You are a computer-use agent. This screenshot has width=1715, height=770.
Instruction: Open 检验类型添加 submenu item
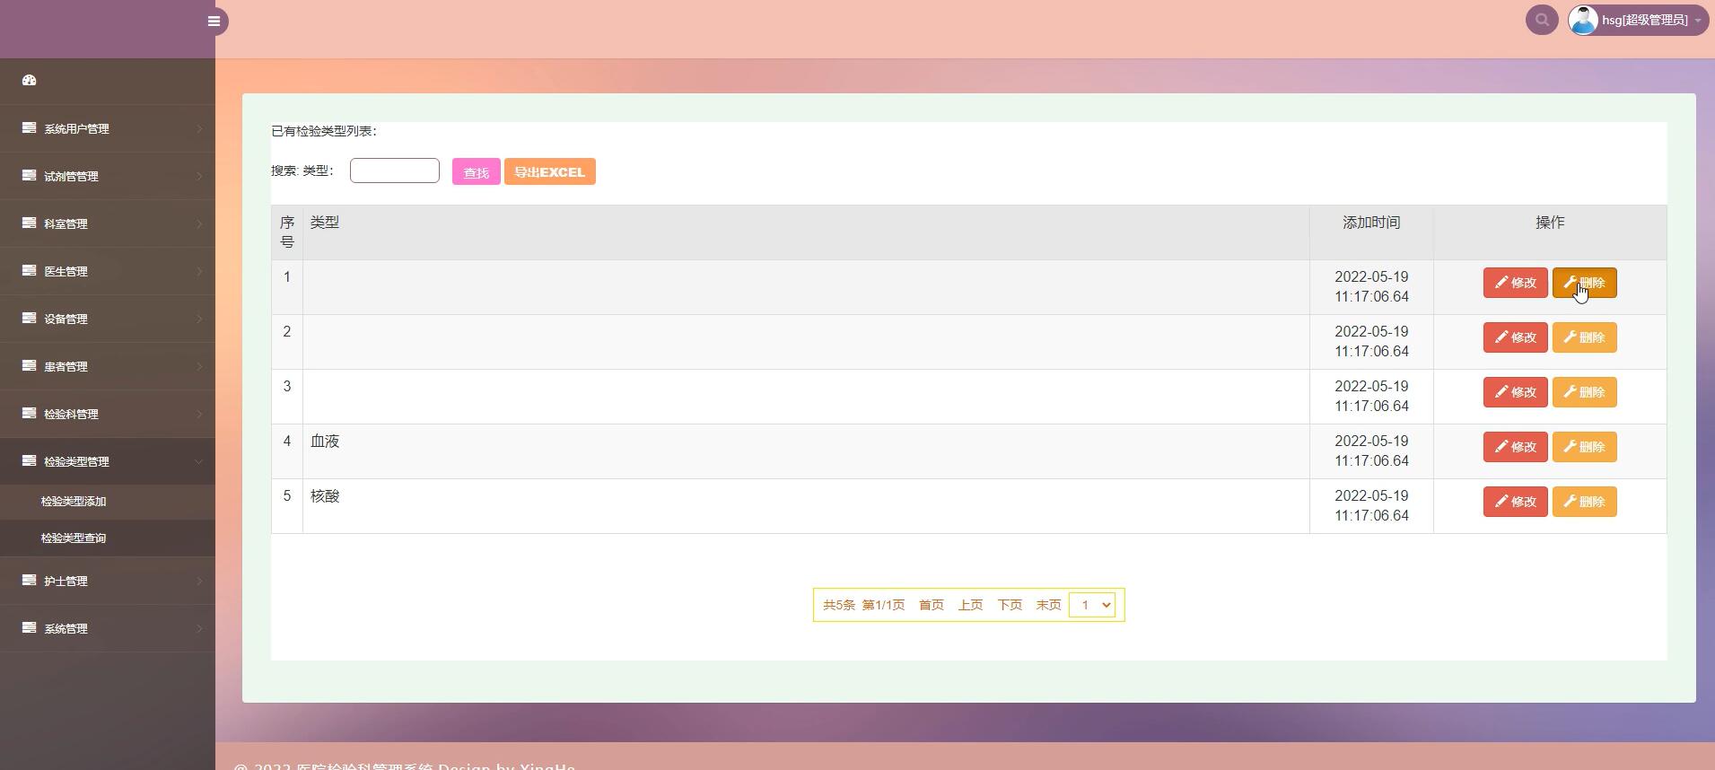(x=74, y=502)
